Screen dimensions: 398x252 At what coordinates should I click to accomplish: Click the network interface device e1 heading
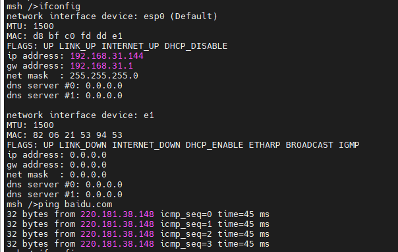click(x=80, y=115)
